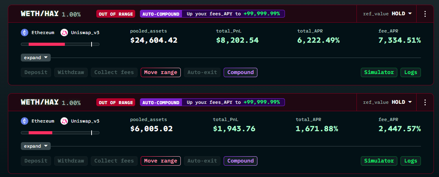Click total_APR value 1,671.88%
This screenshot has height=177, width=439.
click(x=317, y=129)
